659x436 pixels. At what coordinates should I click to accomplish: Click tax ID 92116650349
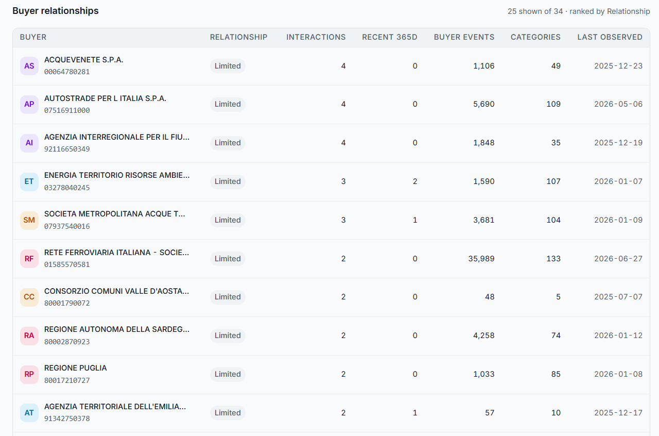67,149
